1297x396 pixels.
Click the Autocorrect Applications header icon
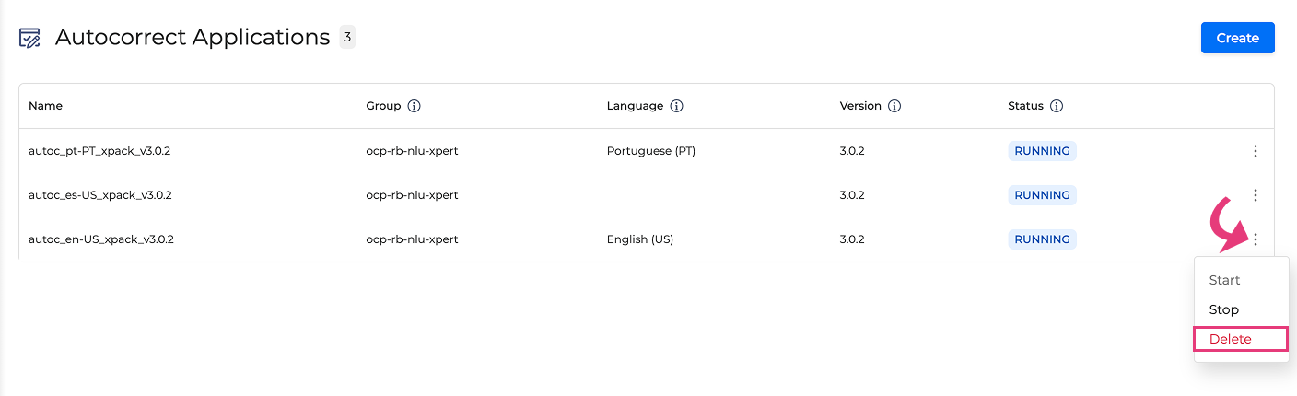point(29,38)
